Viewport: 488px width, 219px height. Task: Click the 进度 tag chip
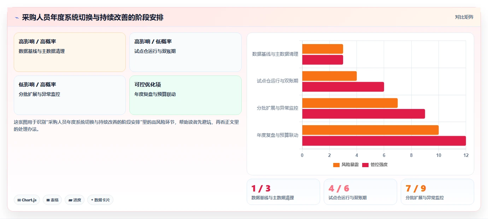click(75, 200)
